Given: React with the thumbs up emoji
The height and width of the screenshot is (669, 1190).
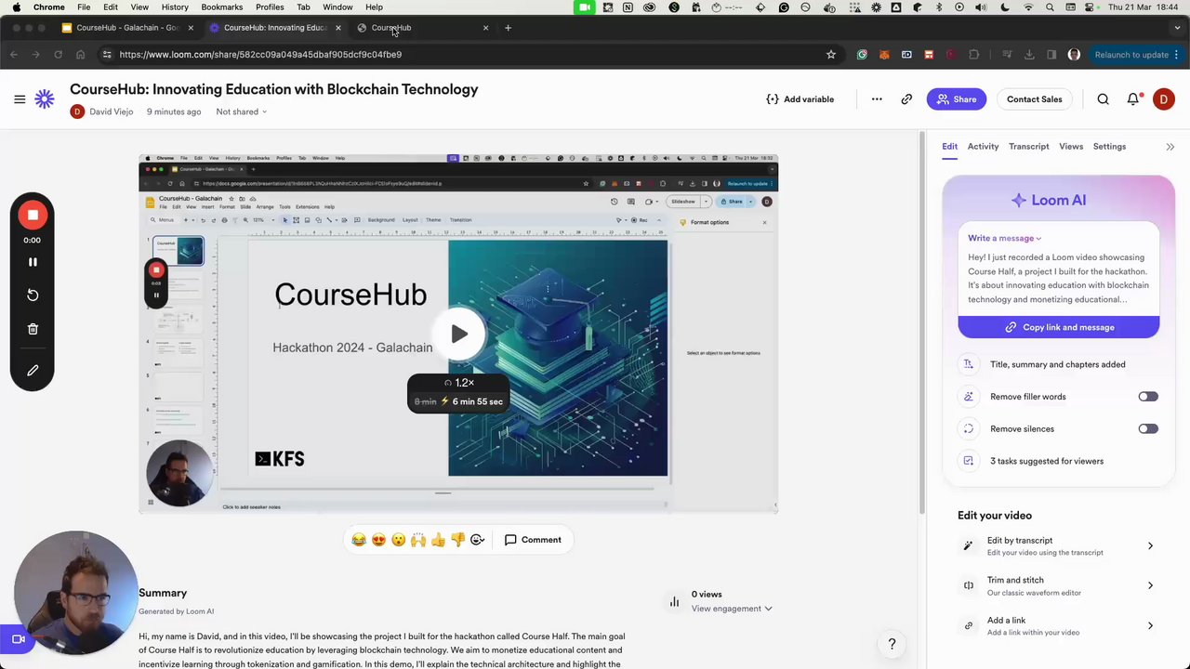Looking at the screenshot, I should (438, 540).
